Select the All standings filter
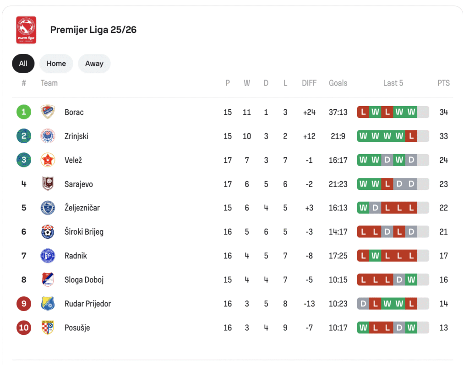The width and height of the screenshot is (469, 365). click(23, 64)
